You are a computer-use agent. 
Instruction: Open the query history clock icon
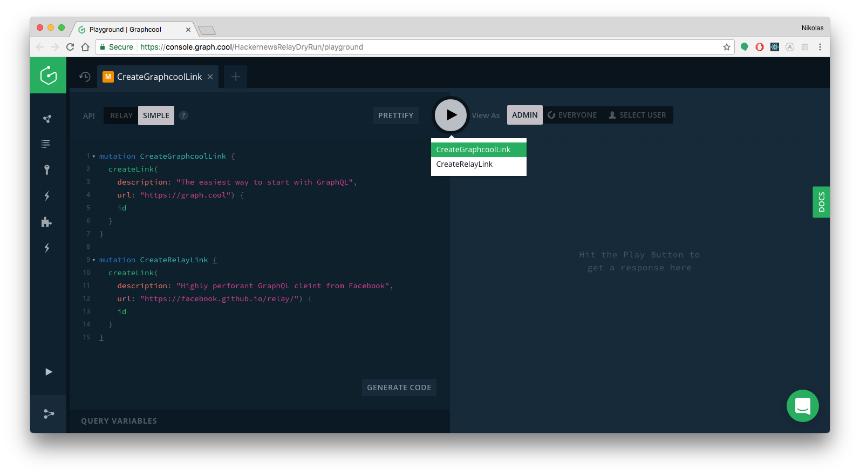pos(85,77)
